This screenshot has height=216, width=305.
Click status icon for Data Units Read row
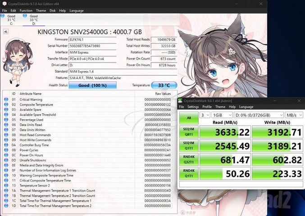[6, 125]
